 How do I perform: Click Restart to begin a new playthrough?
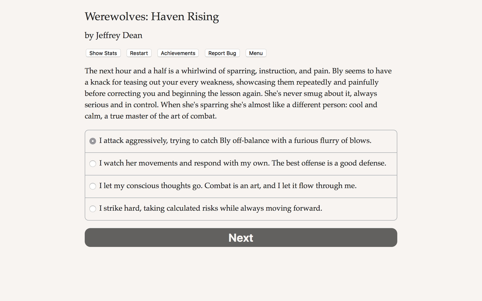(139, 53)
